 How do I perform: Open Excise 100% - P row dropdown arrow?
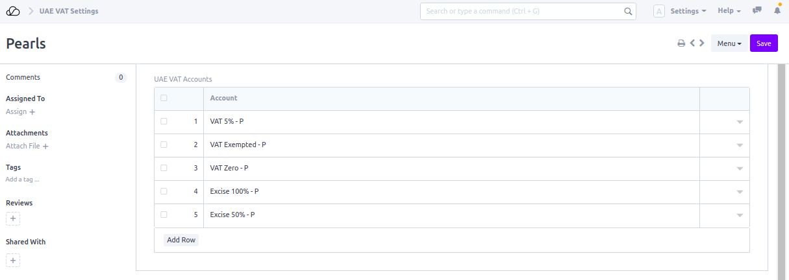point(739,192)
